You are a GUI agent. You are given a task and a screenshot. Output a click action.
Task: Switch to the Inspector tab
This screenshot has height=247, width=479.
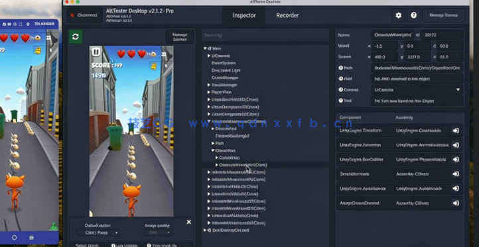(x=244, y=15)
